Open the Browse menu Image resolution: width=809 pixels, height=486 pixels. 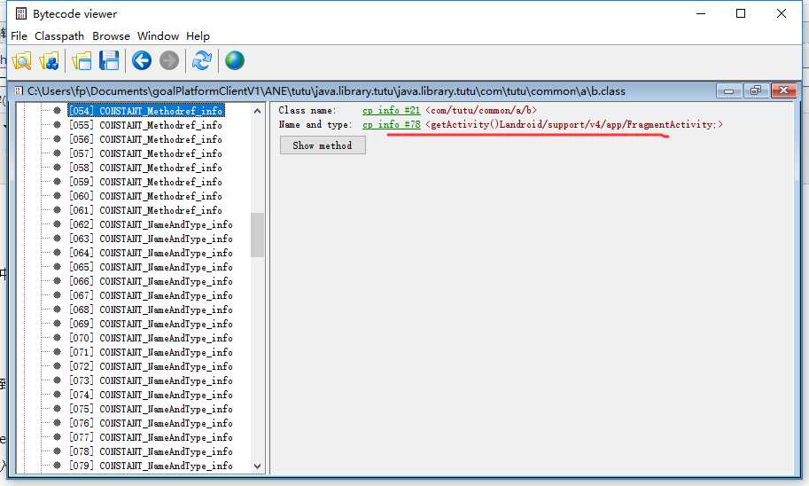[x=111, y=36]
